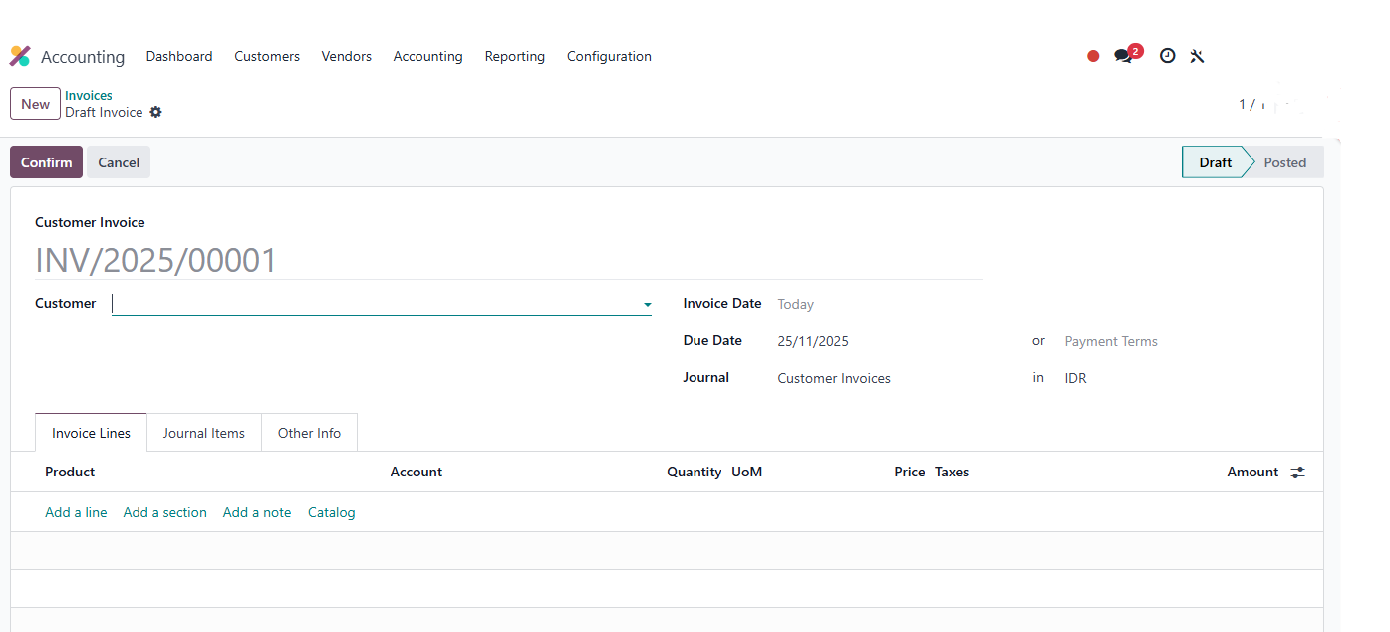Open the clock activities icon
This screenshot has width=1390, height=632.
coord(1167,57)
